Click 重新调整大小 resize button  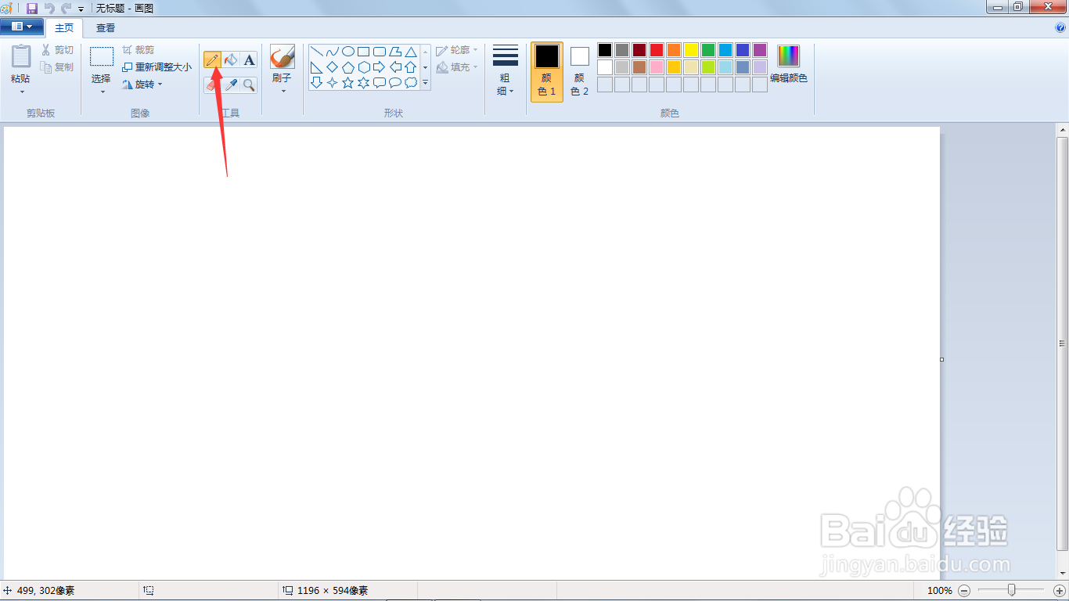point(157,67)
